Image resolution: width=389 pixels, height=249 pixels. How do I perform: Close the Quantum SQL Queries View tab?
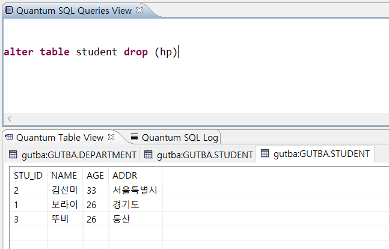coord(139,10)
